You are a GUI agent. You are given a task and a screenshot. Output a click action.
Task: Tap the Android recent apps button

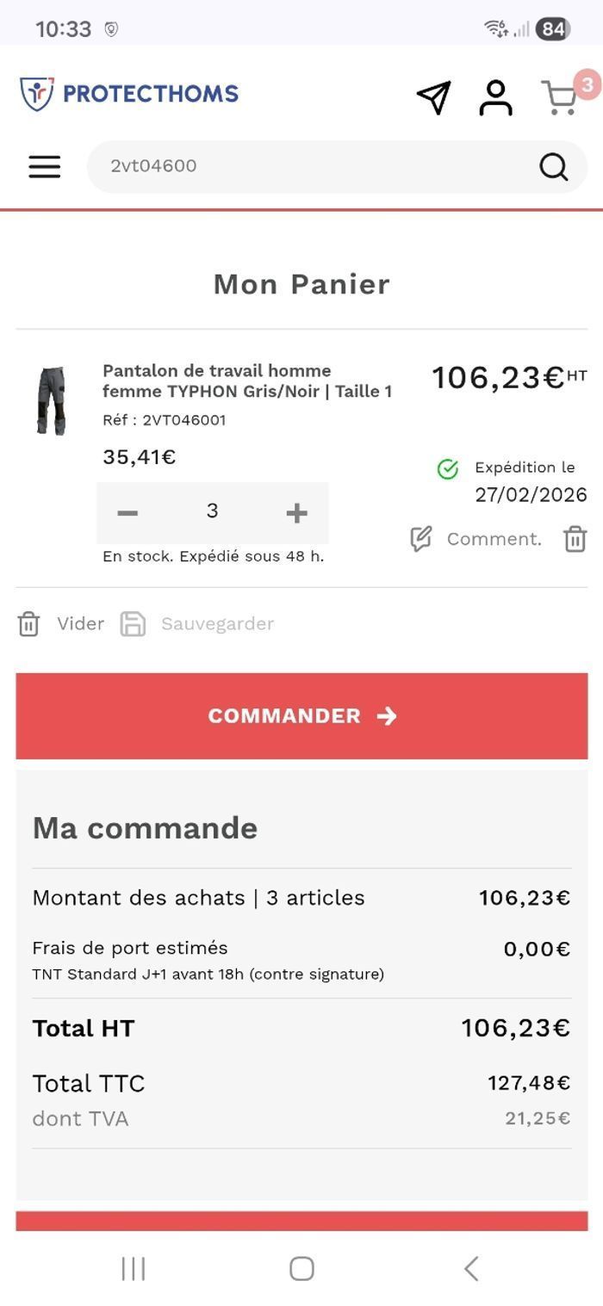pyautogui.click(x=133, y=1267)
